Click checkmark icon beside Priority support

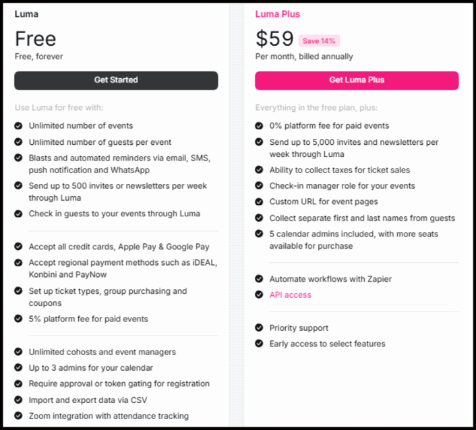tap(259, 328)
